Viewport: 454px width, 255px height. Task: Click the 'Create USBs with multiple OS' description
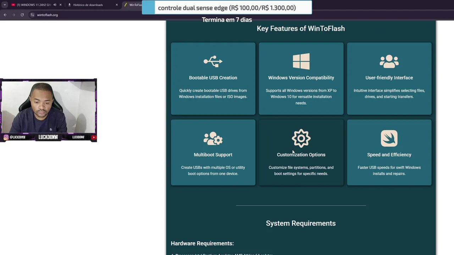tap(213, 170)
